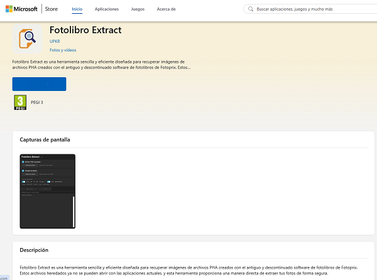Click the Descripción heading
377x280 pixels.
click(x=34, y=250)
